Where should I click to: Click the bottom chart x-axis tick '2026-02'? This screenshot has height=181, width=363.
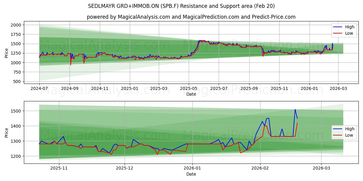tap(260, 168)
